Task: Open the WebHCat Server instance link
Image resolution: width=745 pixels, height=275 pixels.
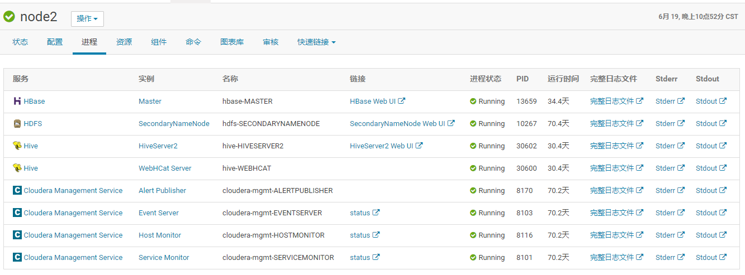Action: 165,168
